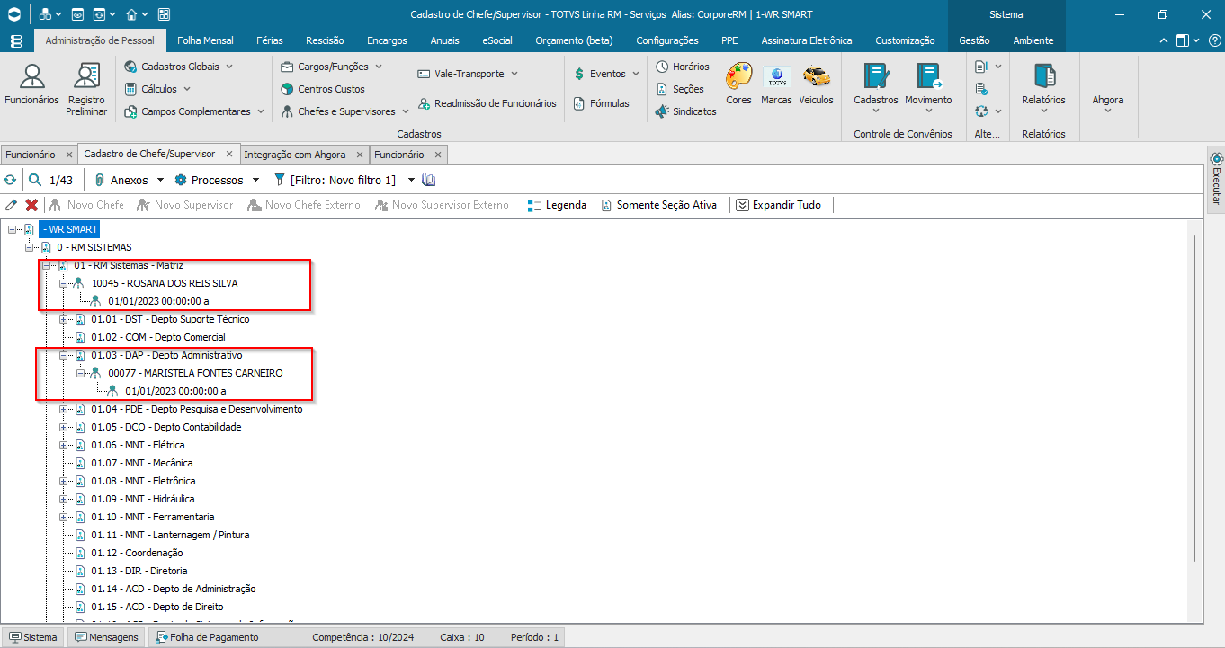Open Marcas with the TOTVS icon

tap(776, 84)
